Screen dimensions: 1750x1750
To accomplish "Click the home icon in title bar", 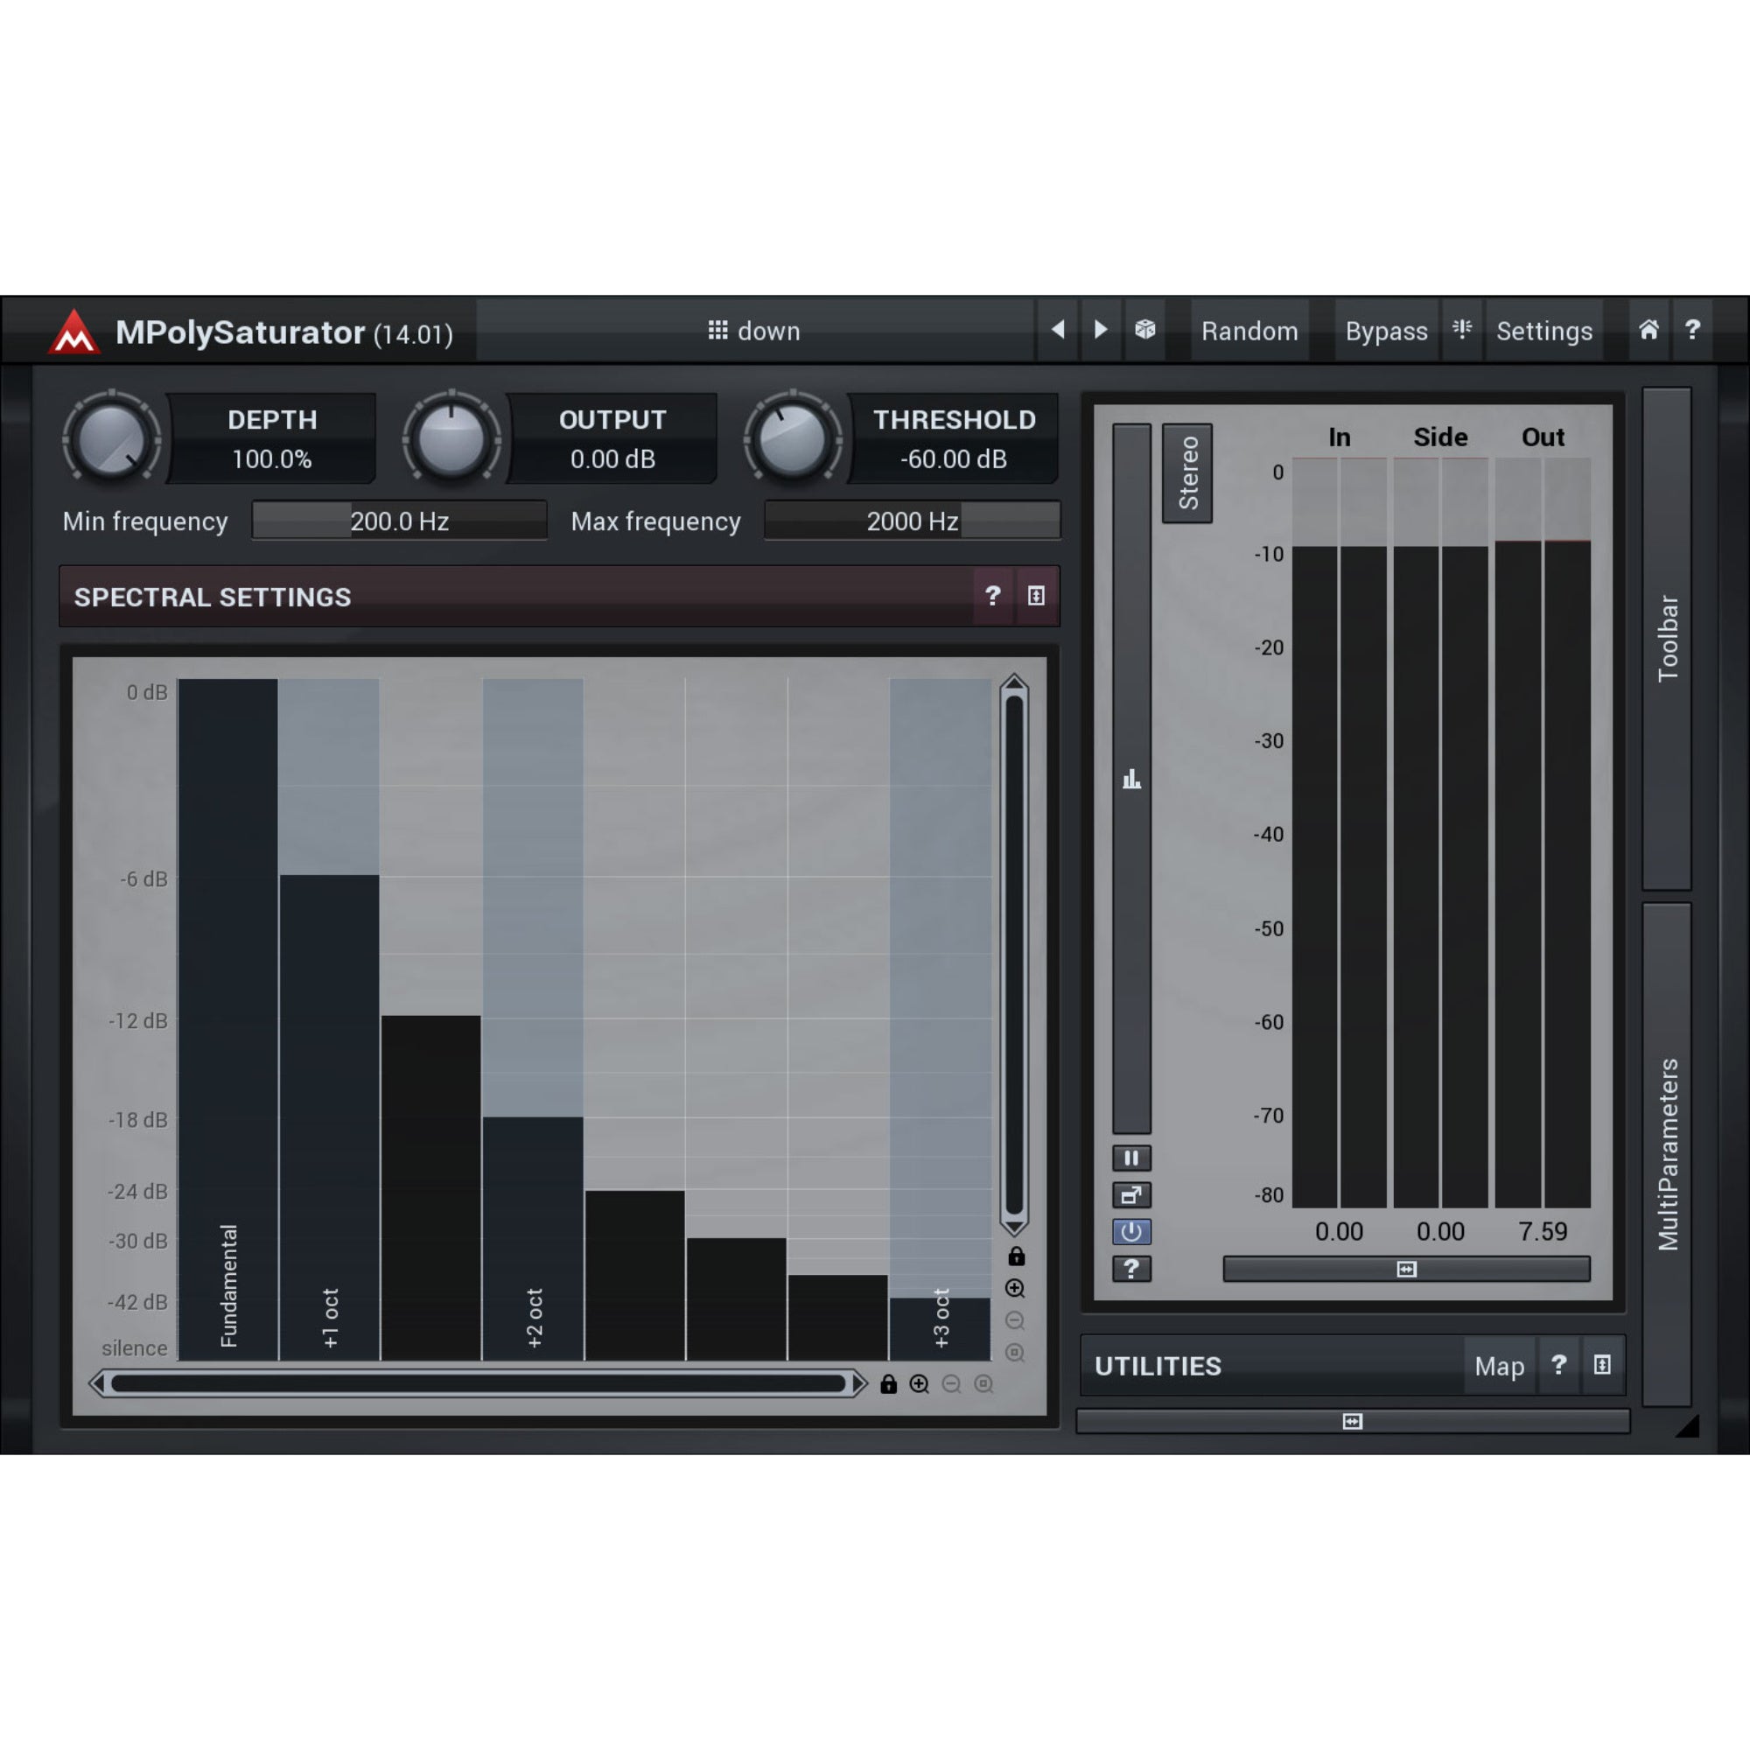I will 1648,330.
